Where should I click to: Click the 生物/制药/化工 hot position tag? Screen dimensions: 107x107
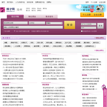pos(90,46)
